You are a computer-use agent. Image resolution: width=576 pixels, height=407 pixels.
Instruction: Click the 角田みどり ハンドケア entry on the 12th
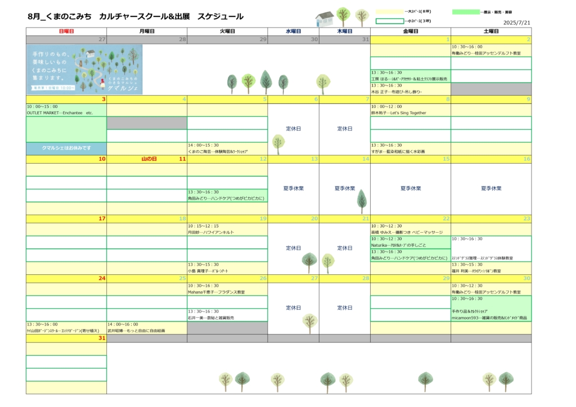click(x=226, y=198)
